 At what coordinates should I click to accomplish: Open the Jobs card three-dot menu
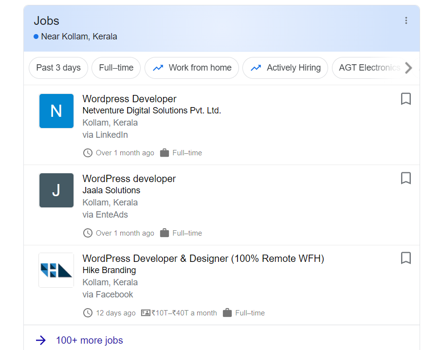406,20
